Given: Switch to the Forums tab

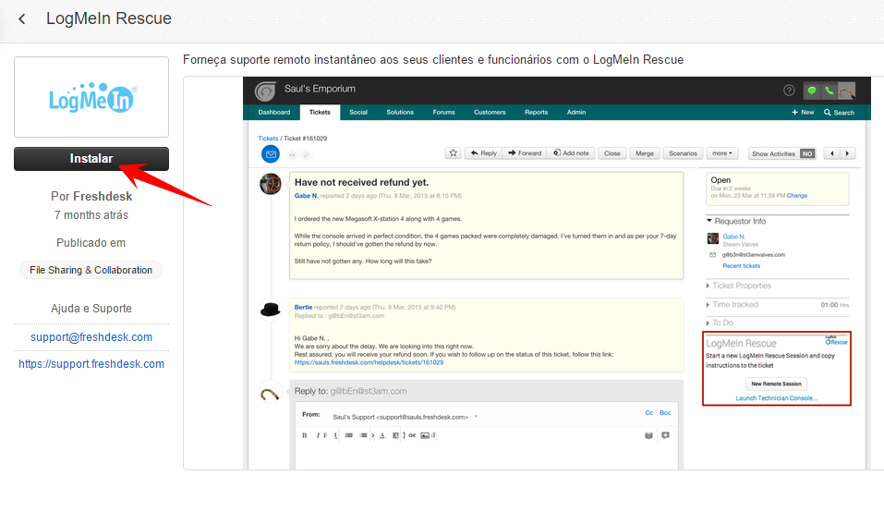Looking at the screenshot, I should (x=443, y=112).
